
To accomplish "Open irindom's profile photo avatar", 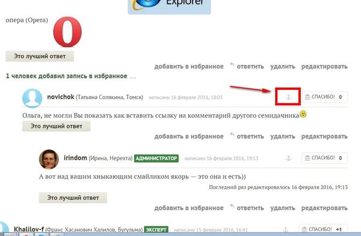I will click(x=49, y=159).
